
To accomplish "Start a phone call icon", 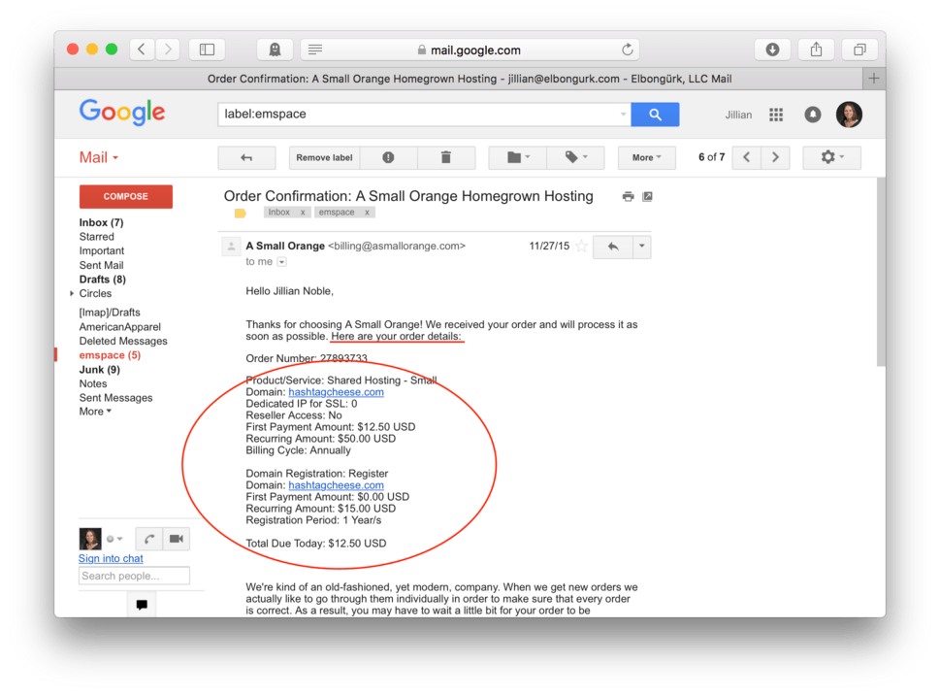I will click(148, 539).
